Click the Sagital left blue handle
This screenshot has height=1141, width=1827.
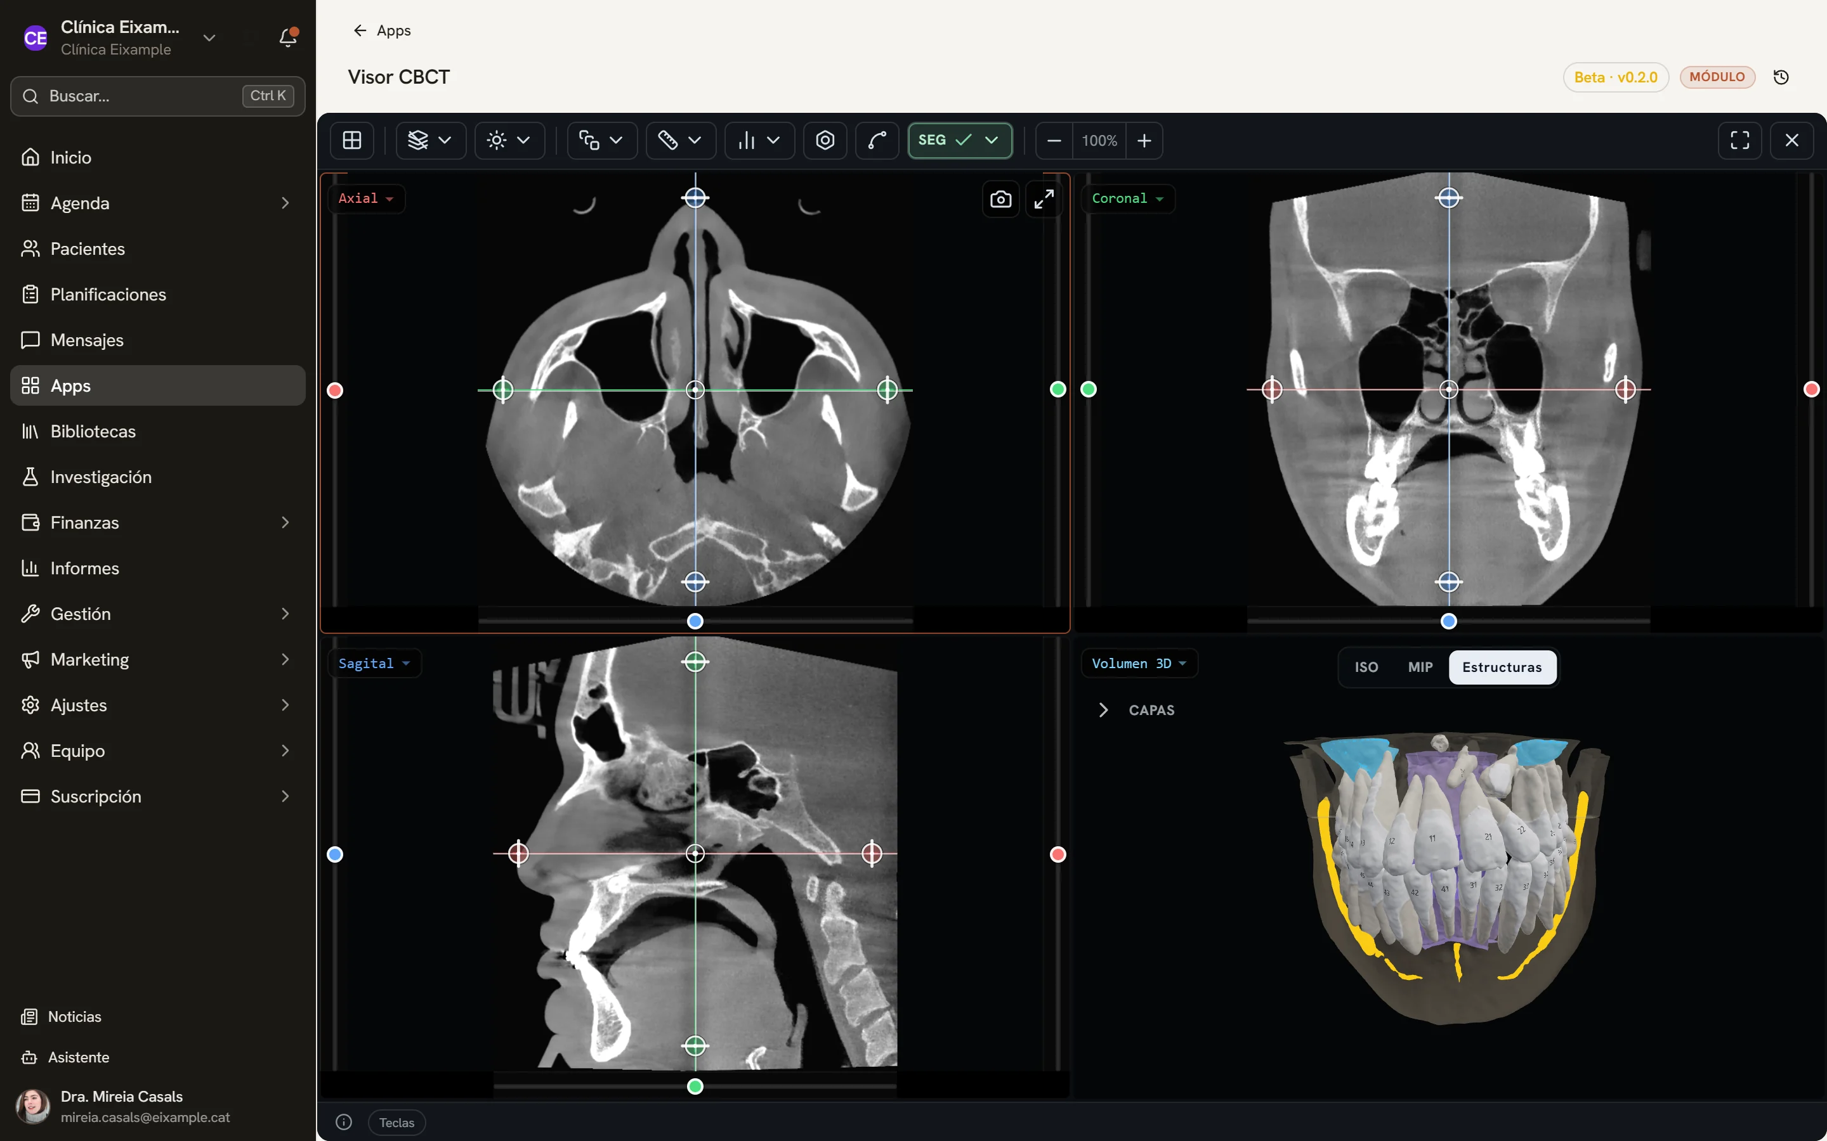(x=335, y=854)
